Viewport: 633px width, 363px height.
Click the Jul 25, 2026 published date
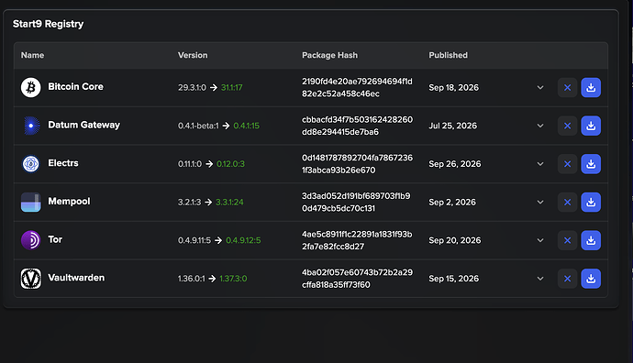[x=452, y=126]
